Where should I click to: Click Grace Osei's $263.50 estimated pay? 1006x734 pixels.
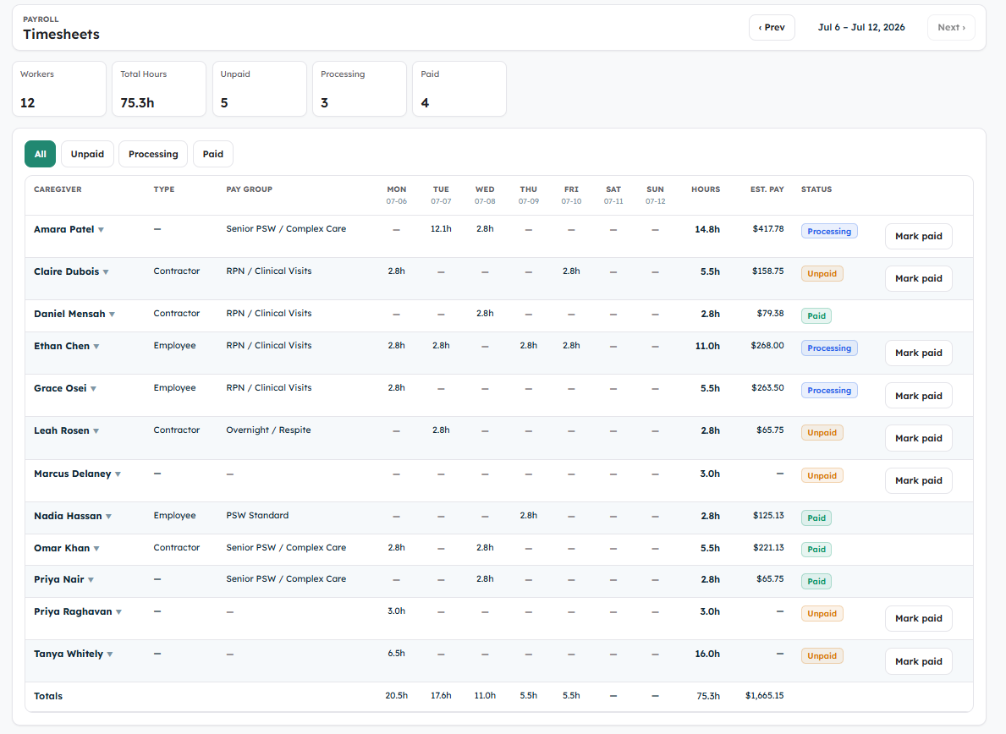pos(767,388)
